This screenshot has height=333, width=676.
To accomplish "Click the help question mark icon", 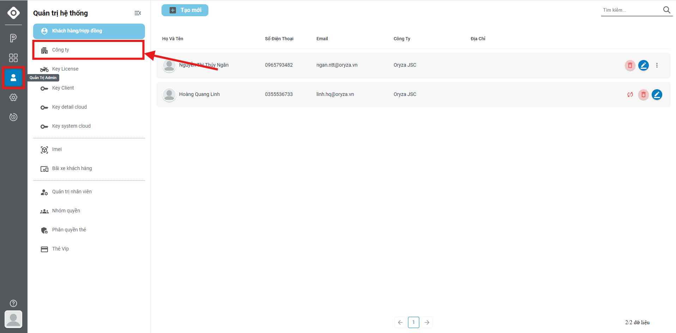I will (x=13, y=303).
